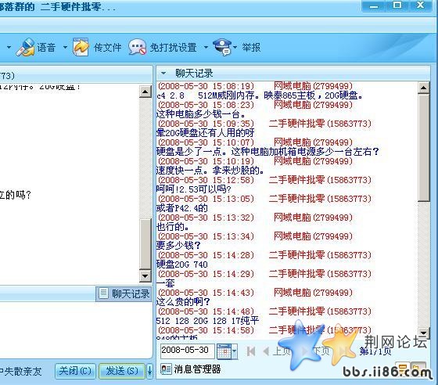Open dropdown arrow next to 免打扰设置
This screenshot has height=385, width=438.
206,47
